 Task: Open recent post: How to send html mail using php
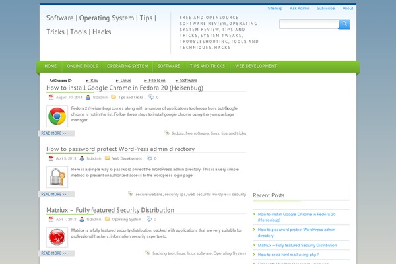pyautogui.click(x=288, y=255)
